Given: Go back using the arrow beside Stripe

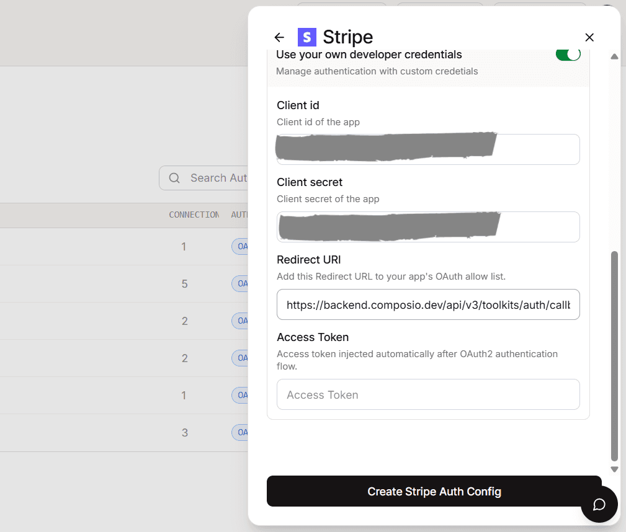Looking at the screenshot, I should (279, 38).
